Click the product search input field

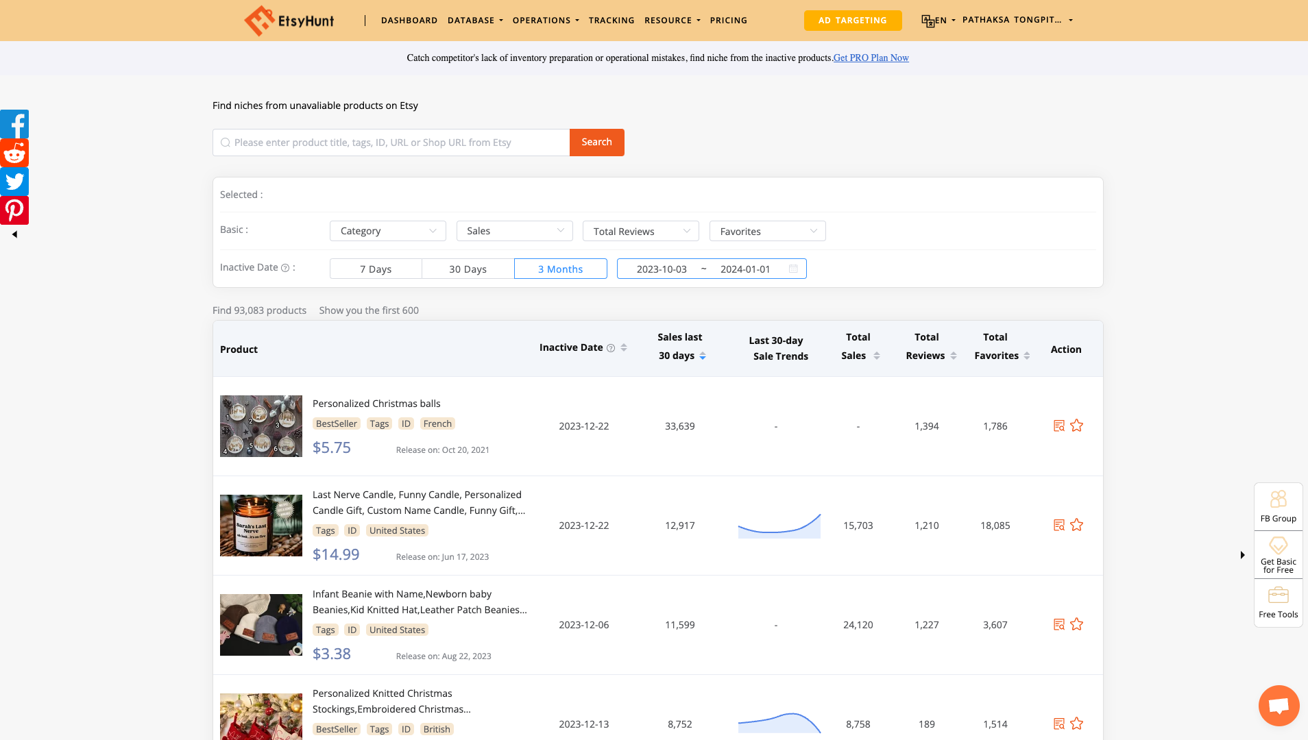pyautogui.click(x=391, y=142)
